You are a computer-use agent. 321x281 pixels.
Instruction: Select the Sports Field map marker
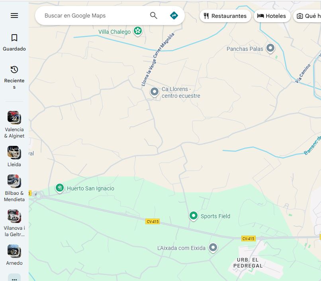pyautogui.click(x=193, y=216)
